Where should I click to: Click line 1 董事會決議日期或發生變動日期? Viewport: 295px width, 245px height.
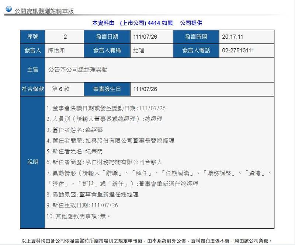[106, 108]
